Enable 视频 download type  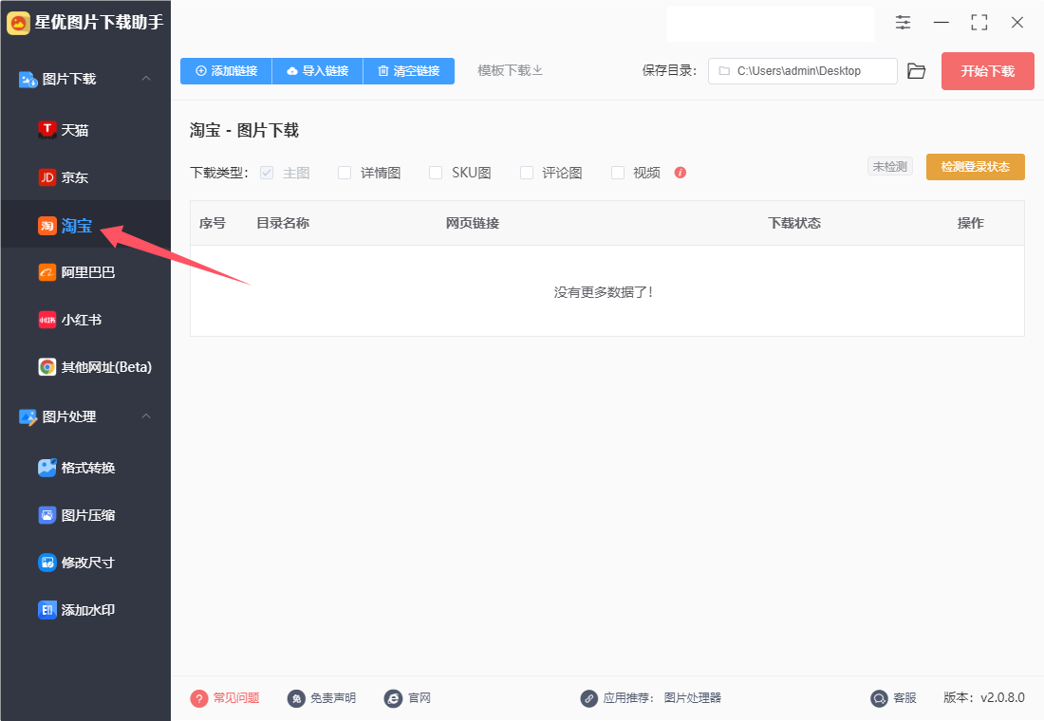618,173
